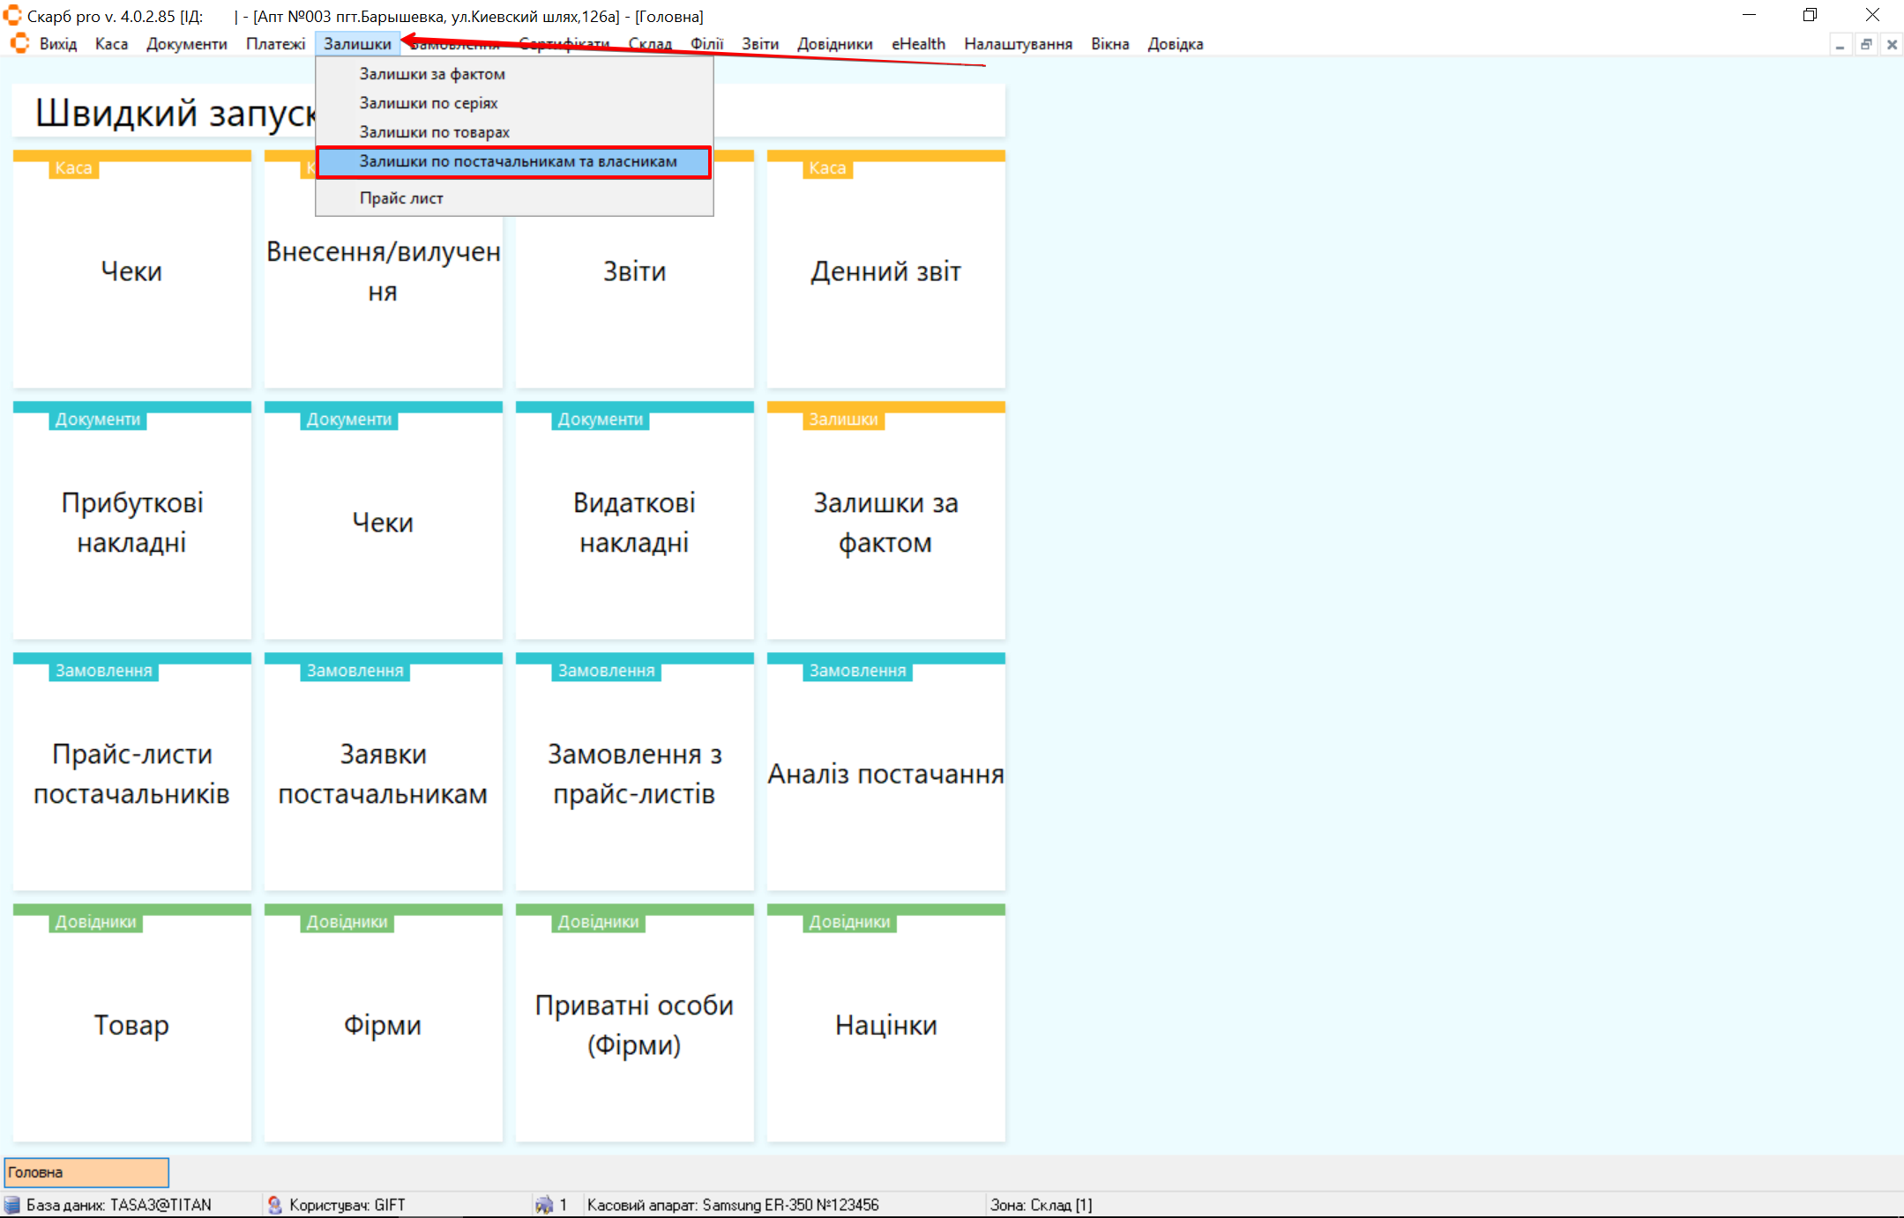
Task: Open the Довідники menu
Action: [834, 44]
